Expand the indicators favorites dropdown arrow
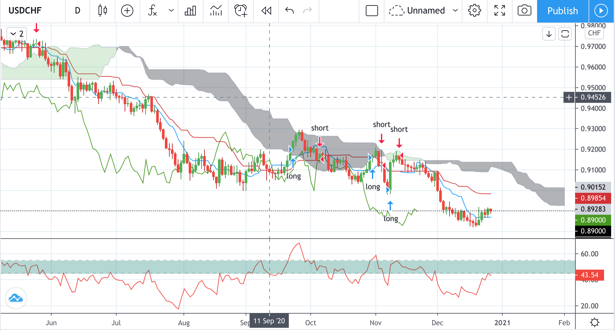Screen dimensions: 615x331 pos(171,11)
